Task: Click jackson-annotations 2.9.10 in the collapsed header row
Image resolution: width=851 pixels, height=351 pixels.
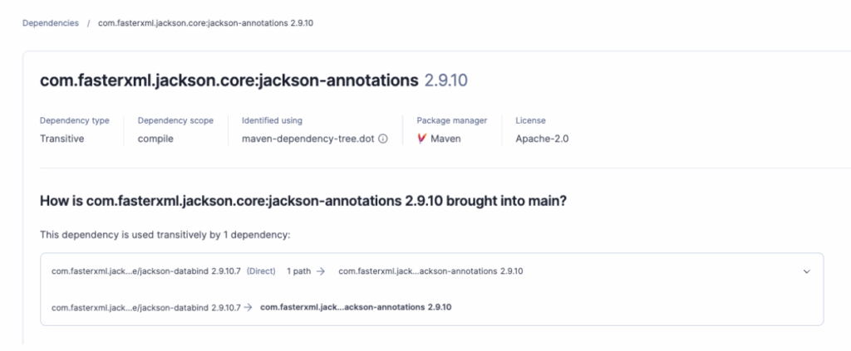Action: (x=430, y=271)
